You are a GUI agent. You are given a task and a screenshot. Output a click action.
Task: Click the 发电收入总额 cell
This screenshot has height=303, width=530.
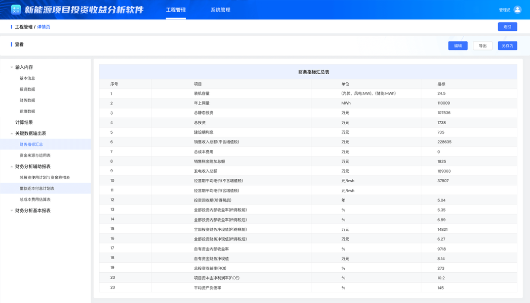point(206,171)
